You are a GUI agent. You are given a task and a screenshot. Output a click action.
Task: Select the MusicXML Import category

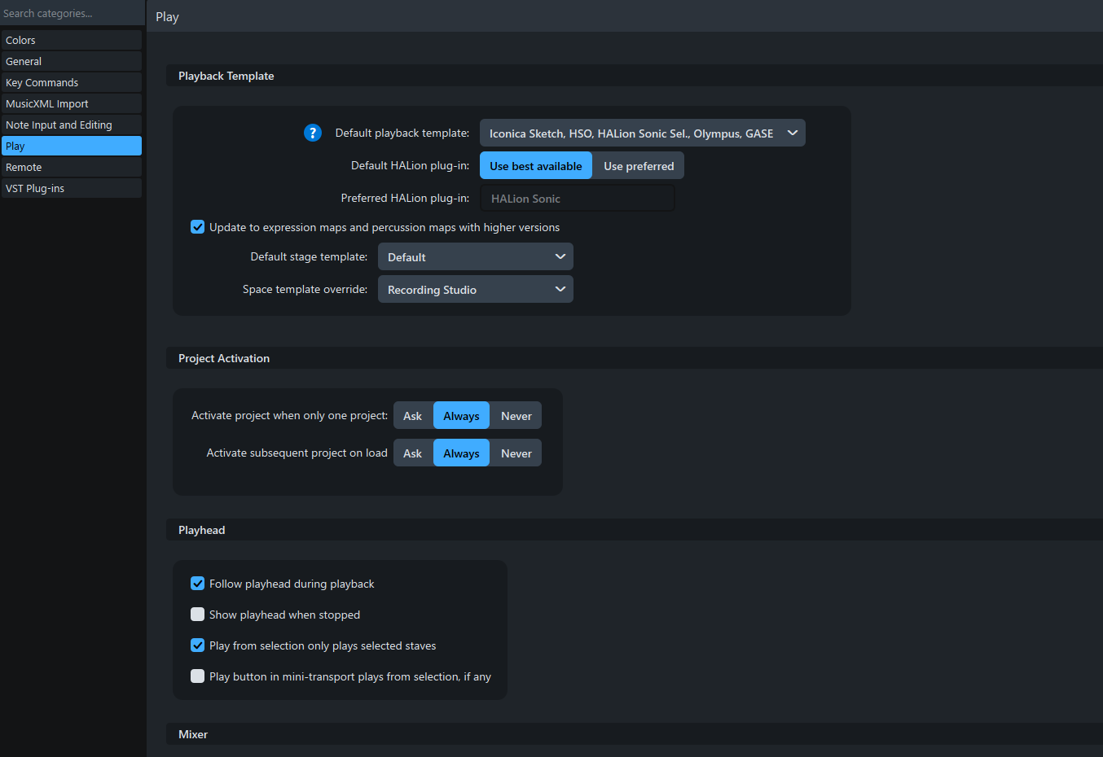point(72,103)
